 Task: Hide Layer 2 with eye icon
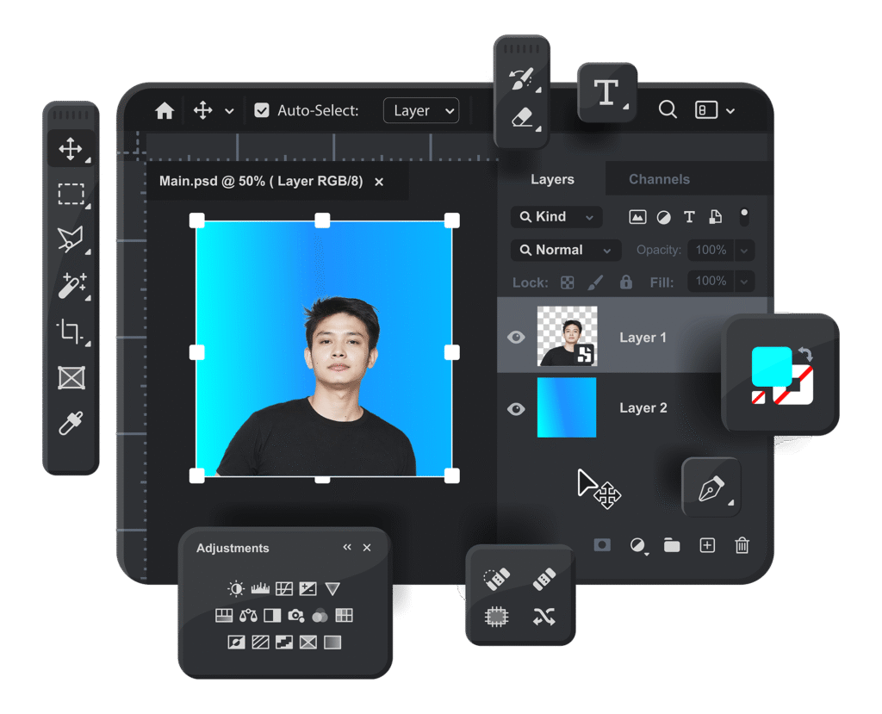coord(516,408)
